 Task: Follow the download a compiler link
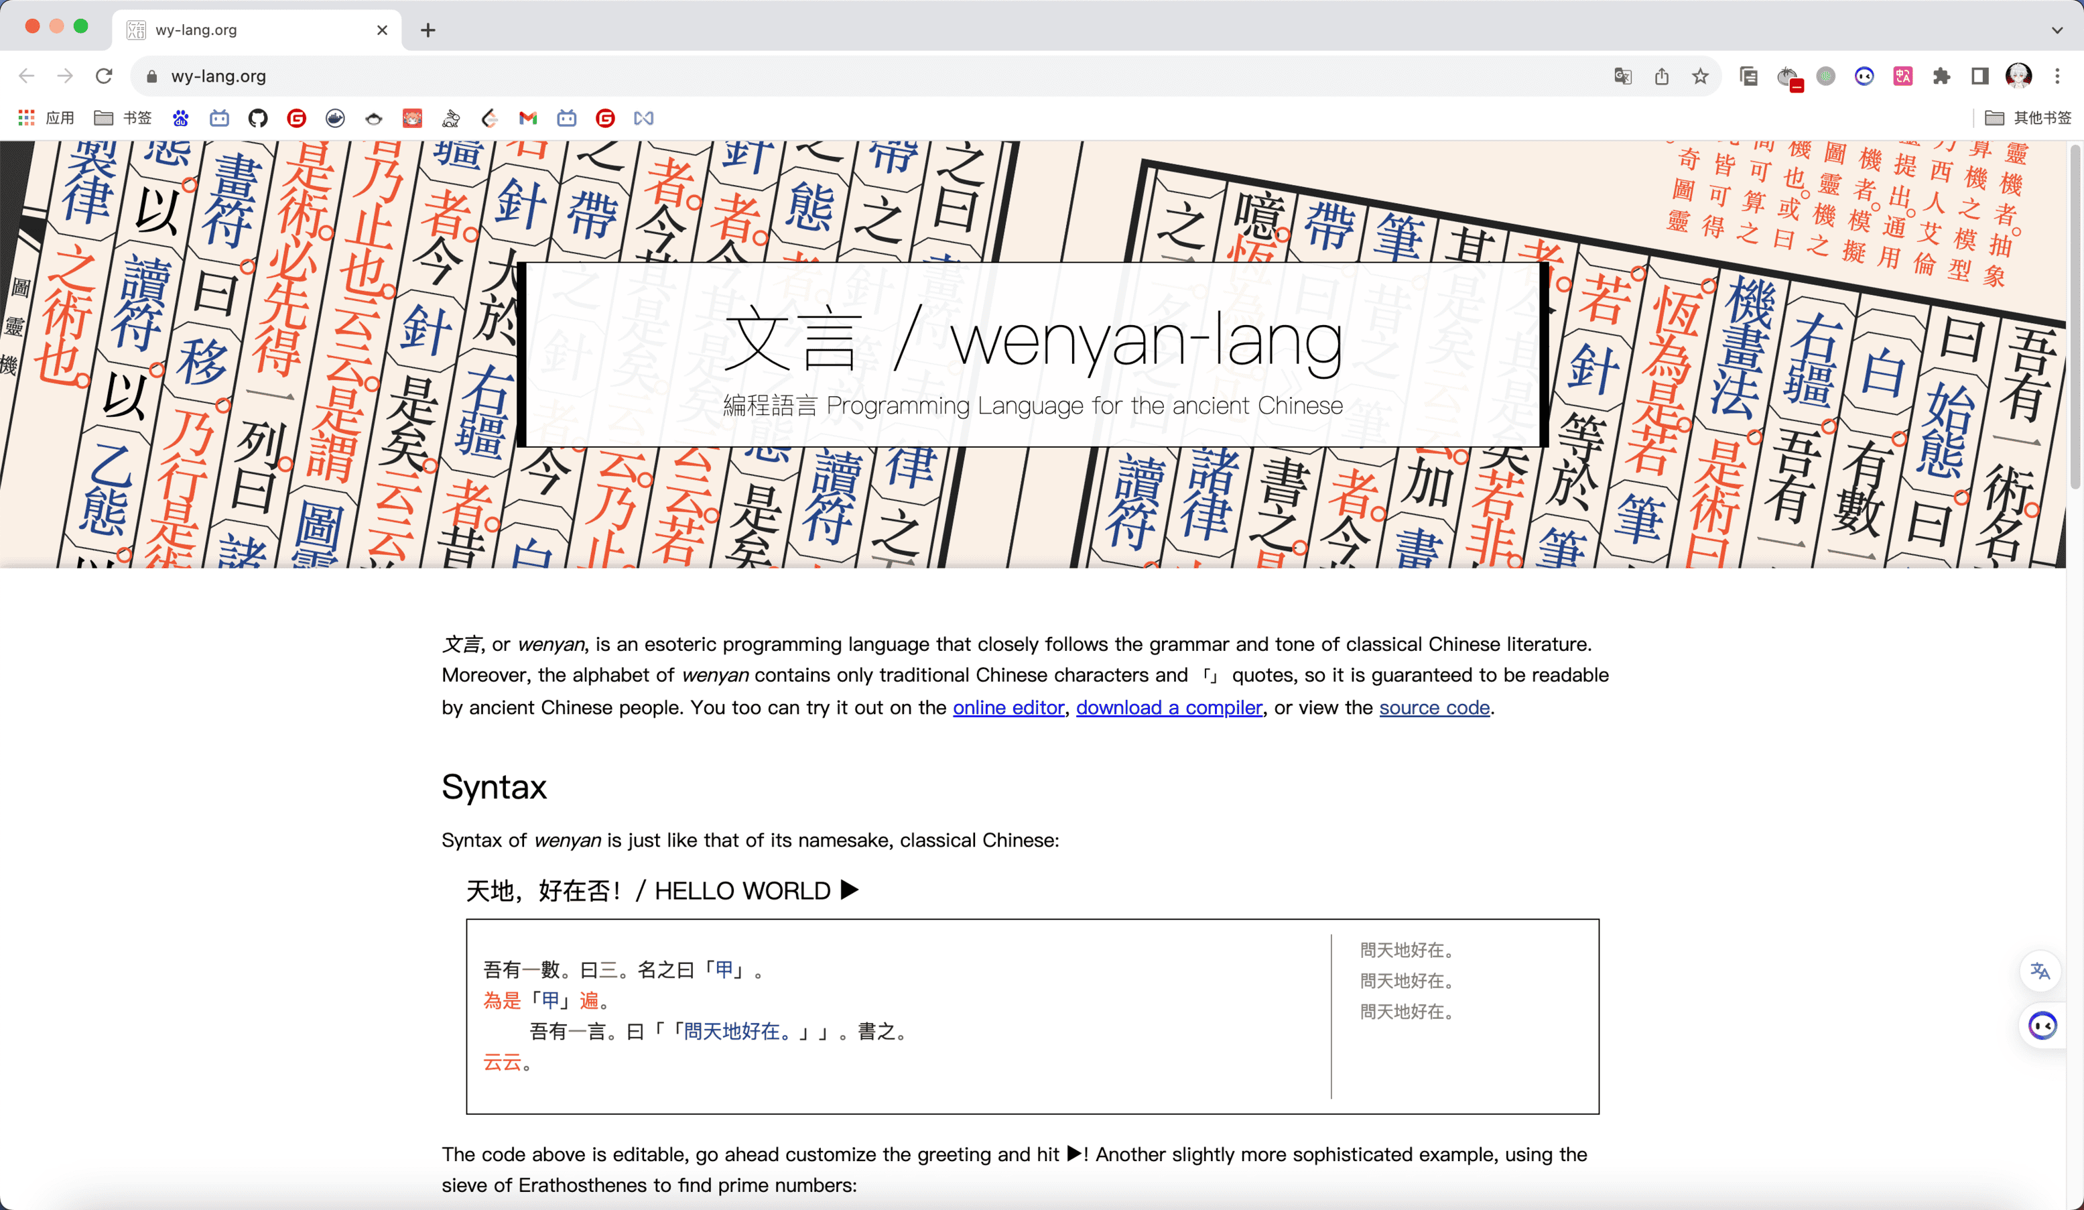[x=1169, y=707]
